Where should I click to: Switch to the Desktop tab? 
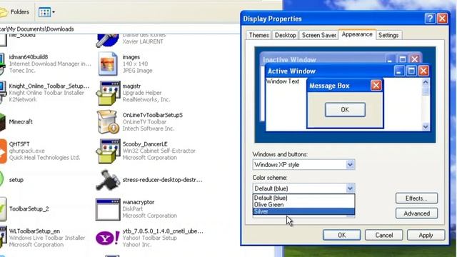coord(286,35)
